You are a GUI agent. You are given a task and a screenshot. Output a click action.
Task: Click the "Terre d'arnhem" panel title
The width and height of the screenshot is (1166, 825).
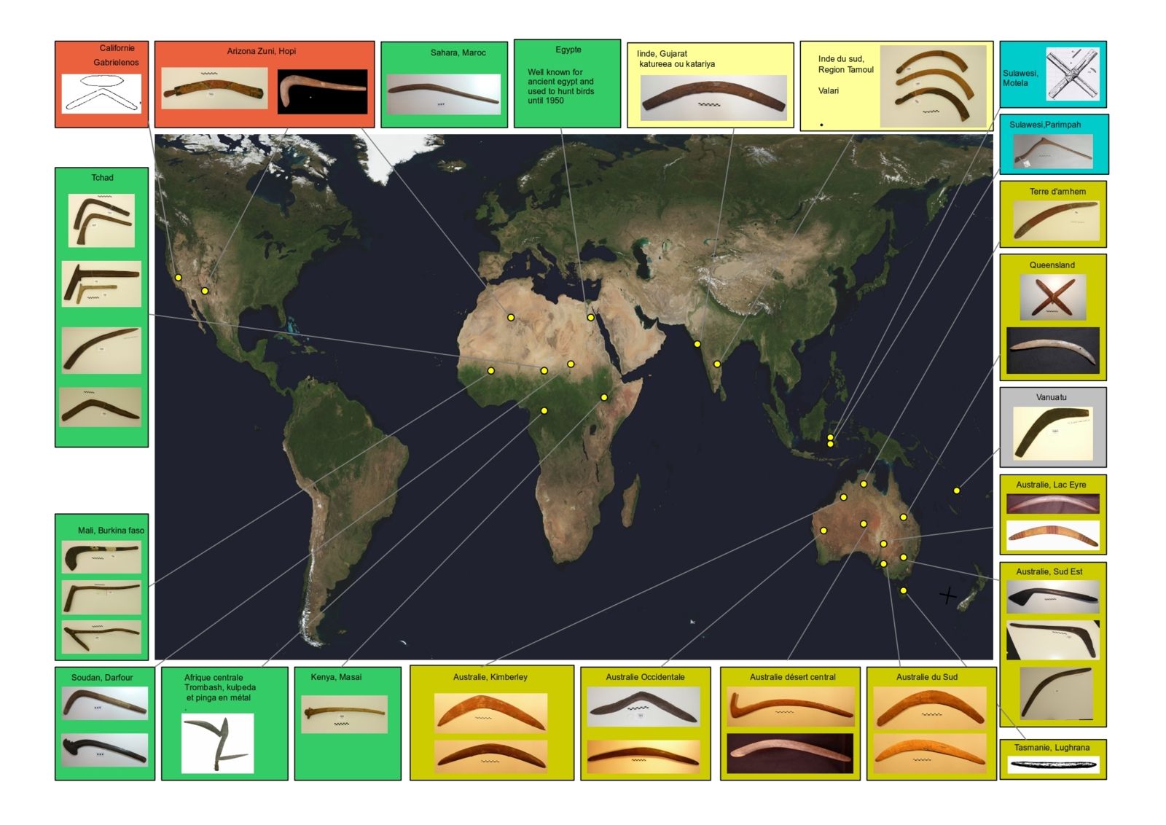point(1057,192)
